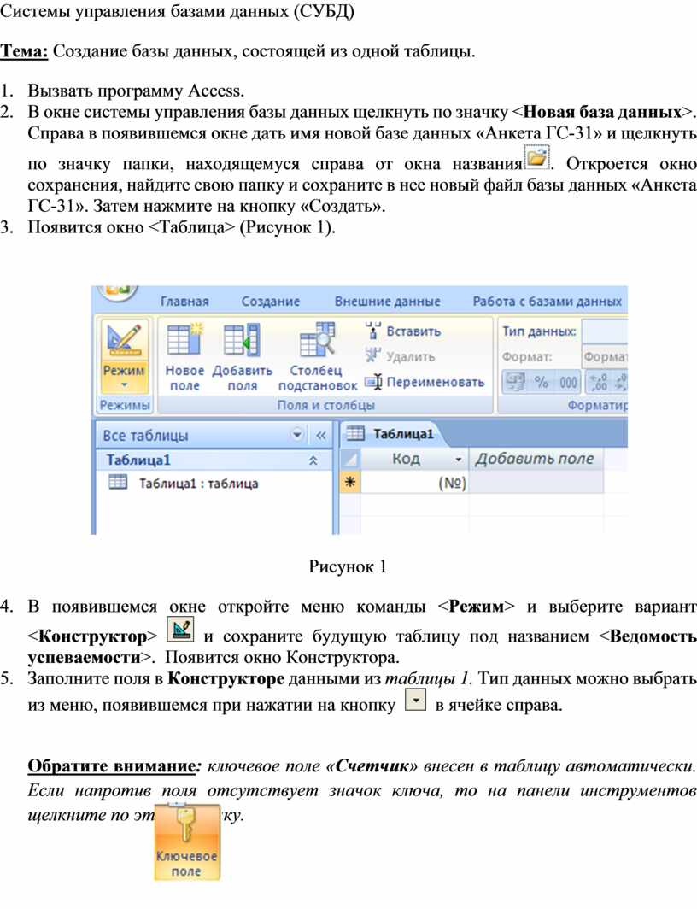Click the Режимы group label
697x909 pixels.
tap(125, 405)
